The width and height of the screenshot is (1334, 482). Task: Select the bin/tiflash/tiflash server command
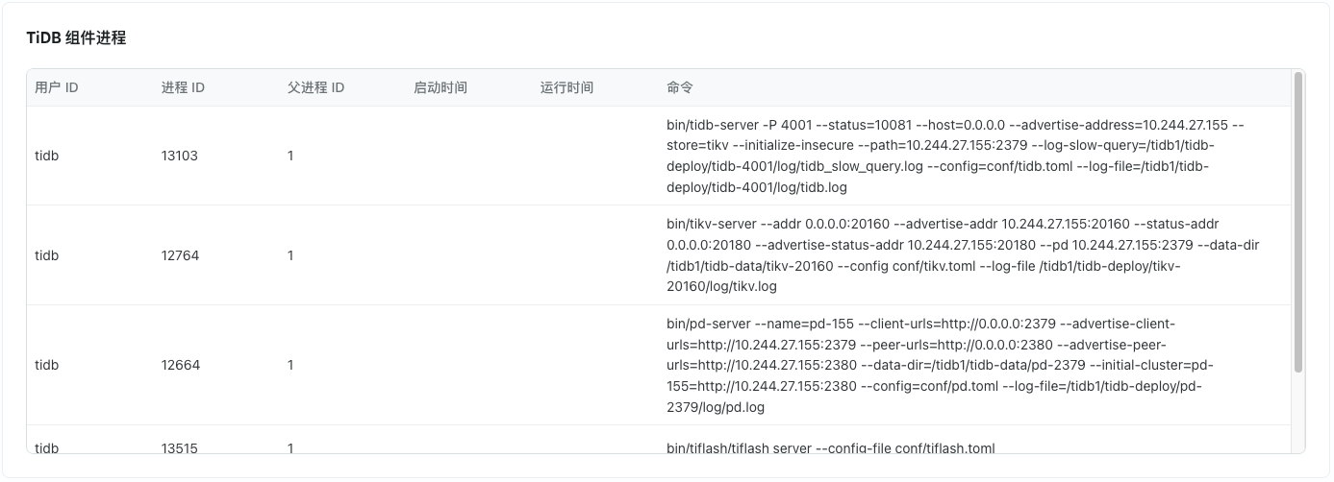pos(830,447)
